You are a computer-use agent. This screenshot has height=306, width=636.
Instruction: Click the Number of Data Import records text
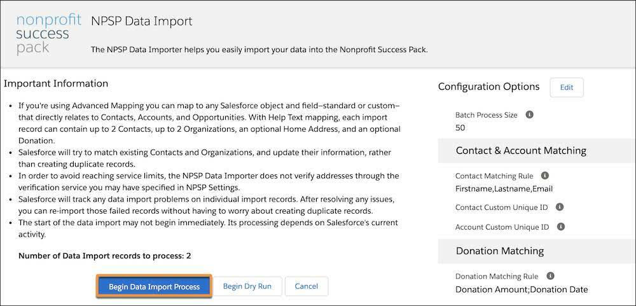105,256
